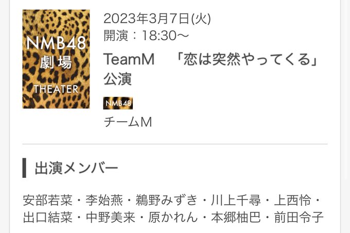The image size is (350, 233).
Task: Open member 原かれん
Action: click(173, 217)
